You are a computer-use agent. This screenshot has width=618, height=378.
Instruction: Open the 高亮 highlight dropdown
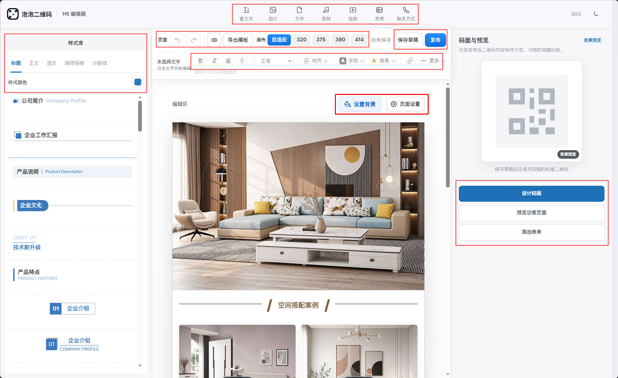pyautogui.click(x=383, y=61)
